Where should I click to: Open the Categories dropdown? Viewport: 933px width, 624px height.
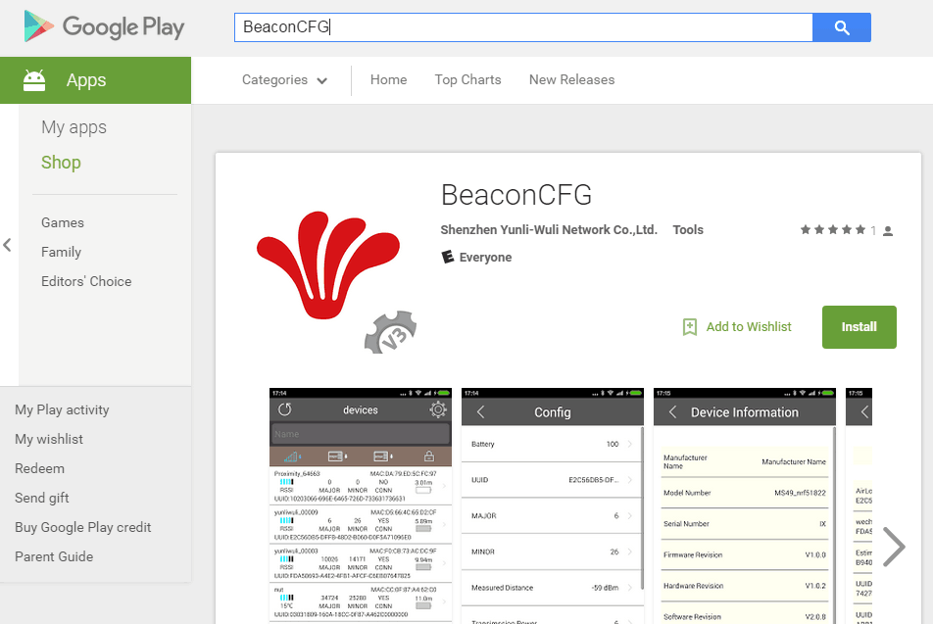pos(284,79)
